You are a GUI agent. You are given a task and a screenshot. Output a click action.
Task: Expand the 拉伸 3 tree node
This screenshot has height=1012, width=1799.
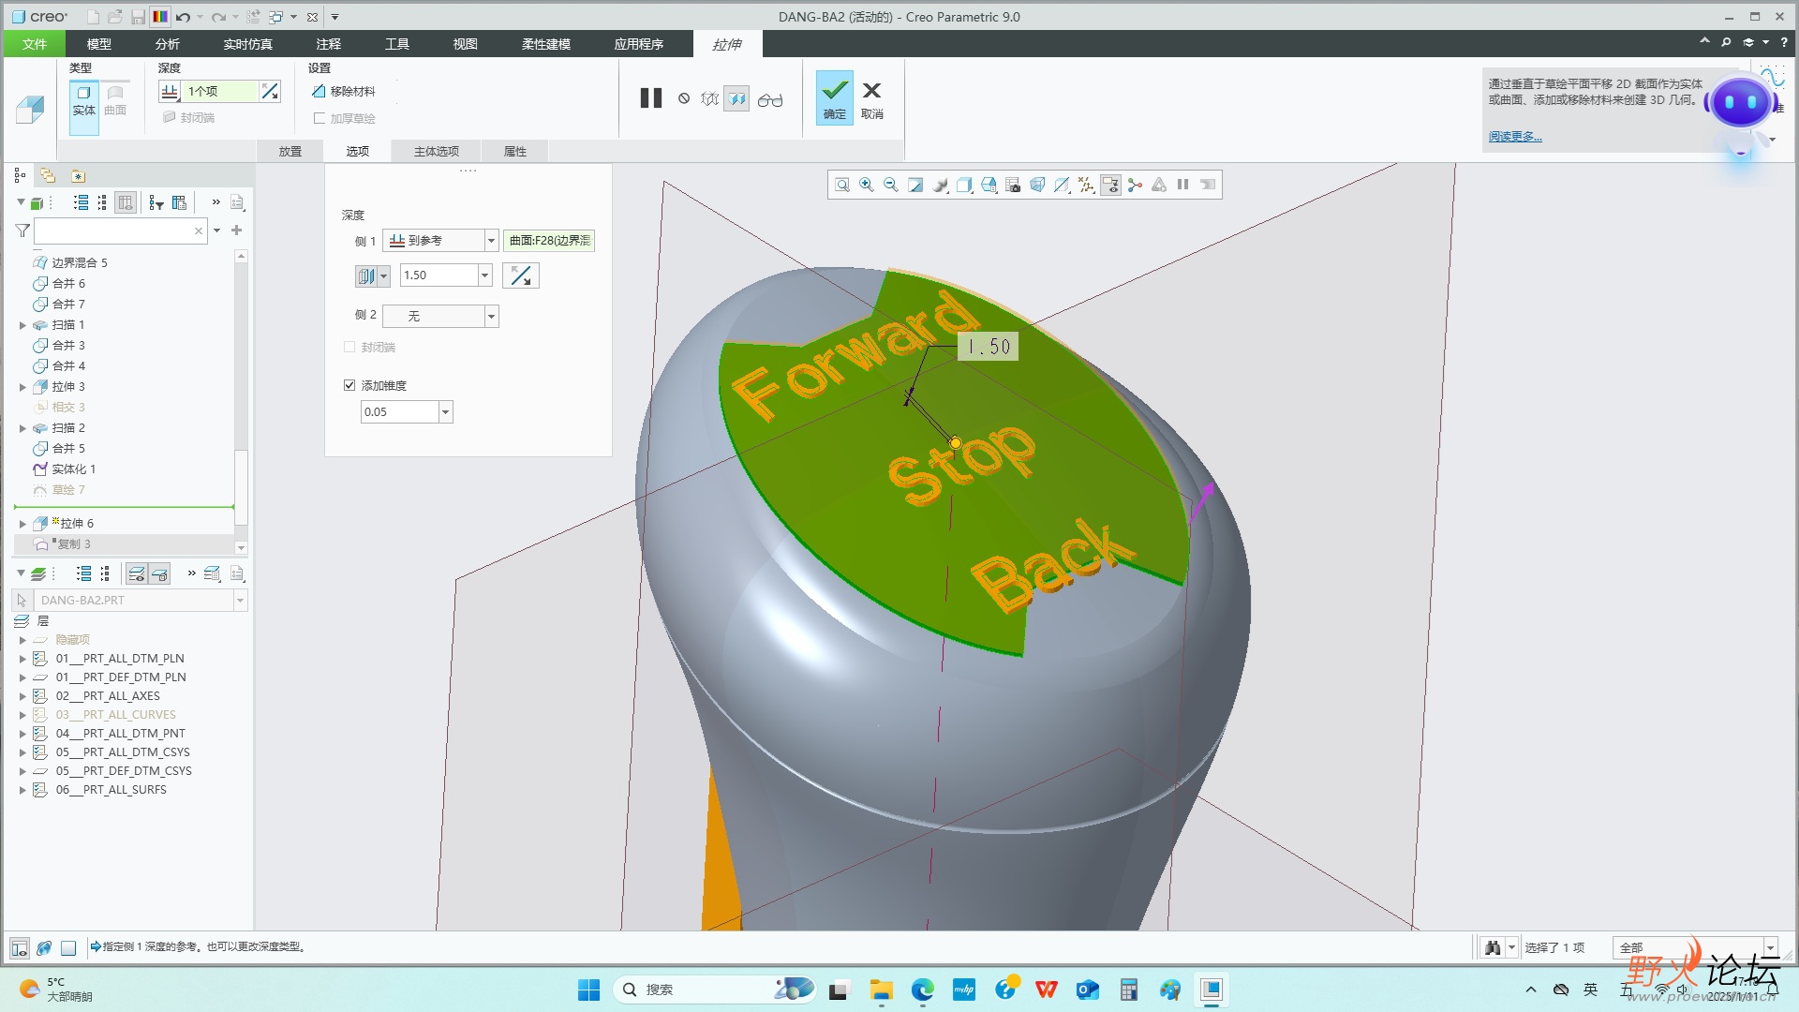coord(23,387)
